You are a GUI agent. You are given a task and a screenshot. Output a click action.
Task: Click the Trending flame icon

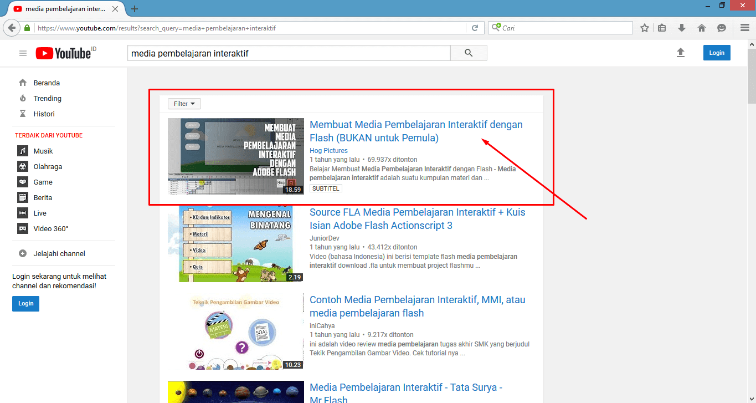click(23, 98)
